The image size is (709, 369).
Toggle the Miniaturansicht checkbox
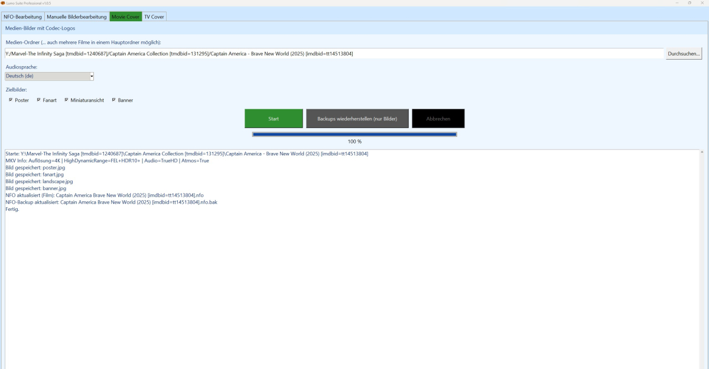click(66, 100)
